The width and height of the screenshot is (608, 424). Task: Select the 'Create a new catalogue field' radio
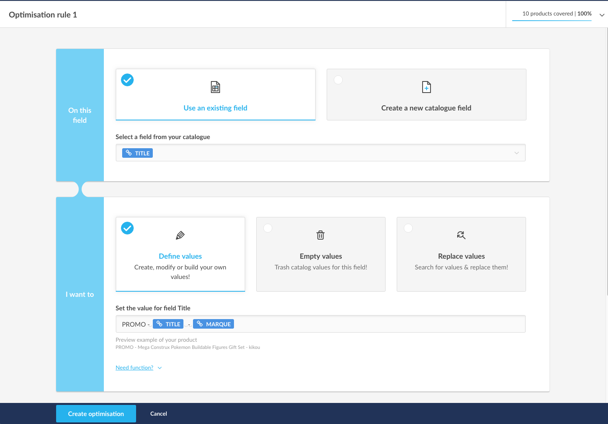click(338, 80)
